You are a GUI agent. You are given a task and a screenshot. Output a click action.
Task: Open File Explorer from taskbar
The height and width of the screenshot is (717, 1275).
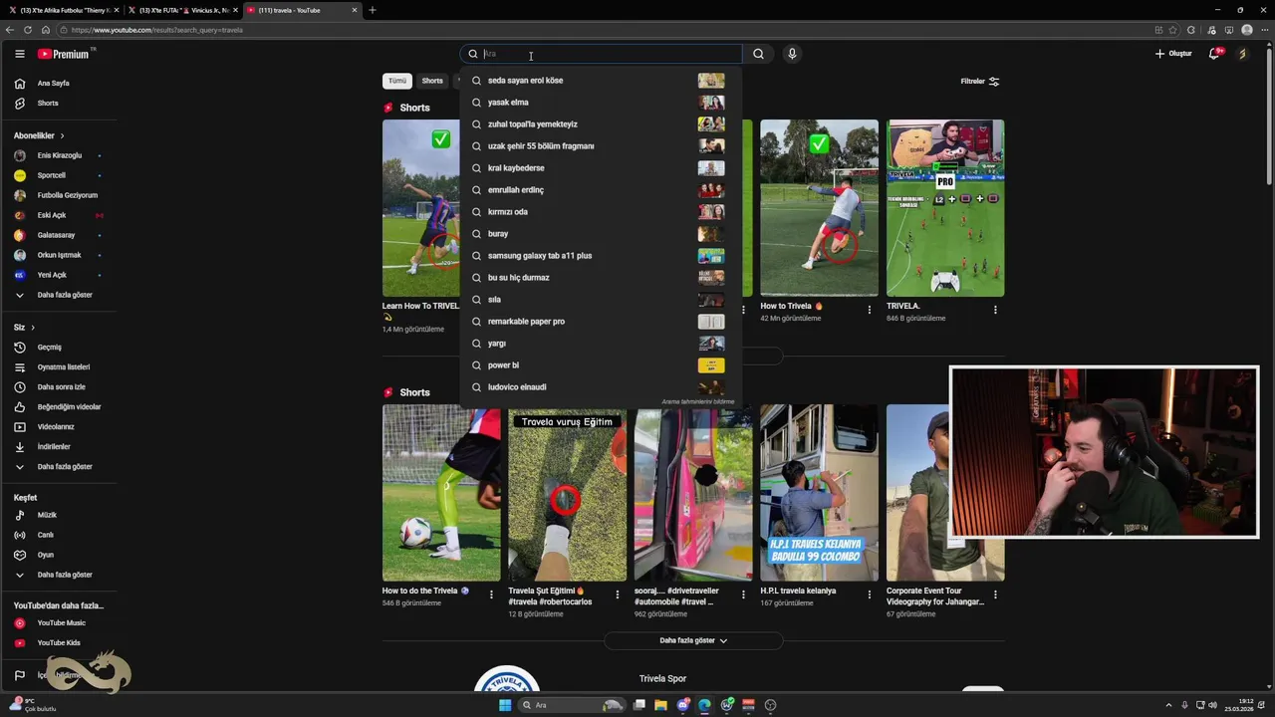tap(660, 705)
